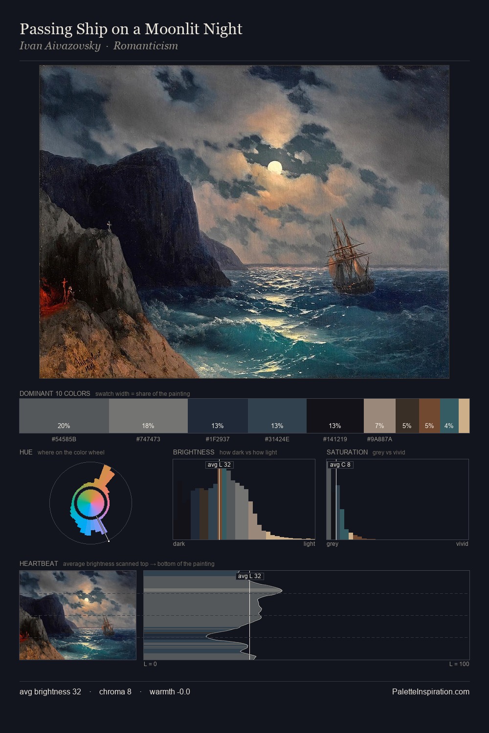This screenshot has width=489, height=733.
Task: Select the narrow tan swatch at palette end
Action: pyautogui.click(x=464, y=416)
